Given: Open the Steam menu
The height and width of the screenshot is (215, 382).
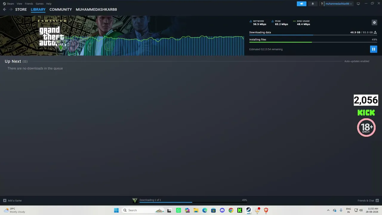Looking at the screenshot, I should [x=8, y=4].
